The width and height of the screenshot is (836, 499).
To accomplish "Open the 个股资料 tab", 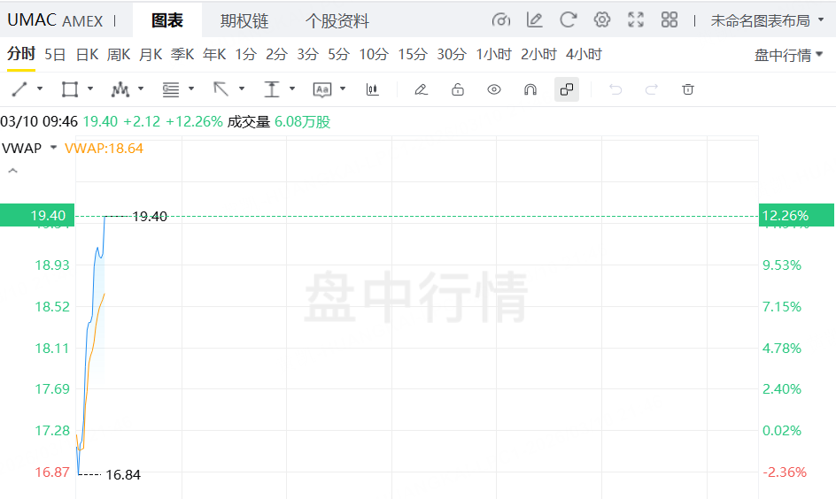I will click(x=337, y=20).
